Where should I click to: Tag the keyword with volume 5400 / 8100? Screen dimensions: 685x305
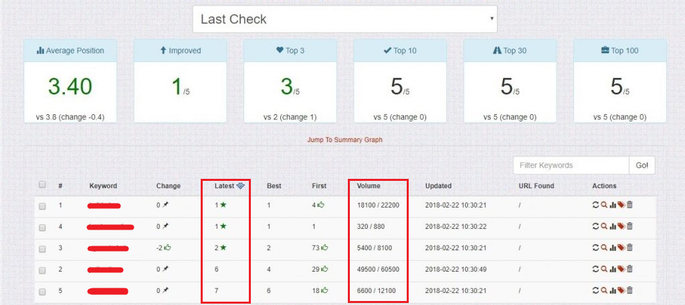tap(621, 248)
